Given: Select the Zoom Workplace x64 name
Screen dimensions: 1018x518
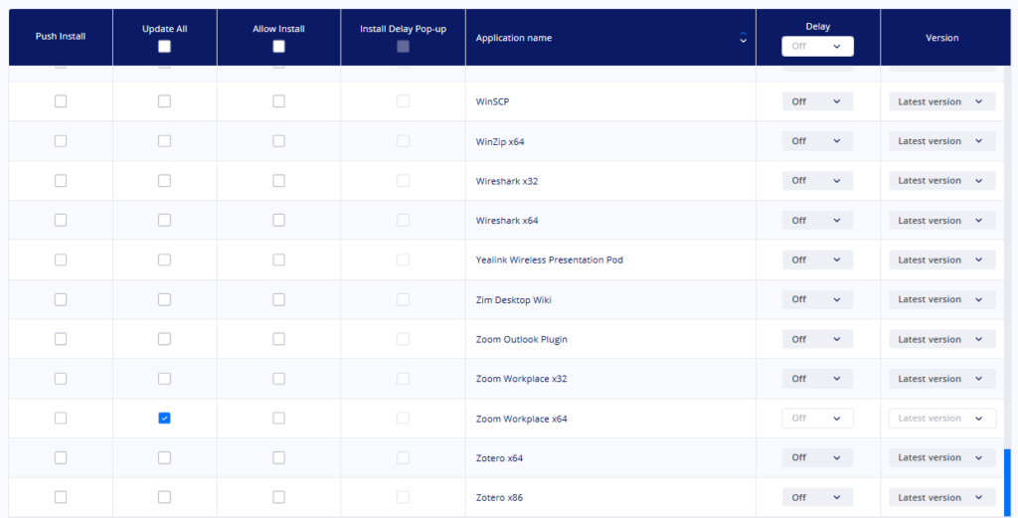Looking at the screenshot, I should pos(521,419).
